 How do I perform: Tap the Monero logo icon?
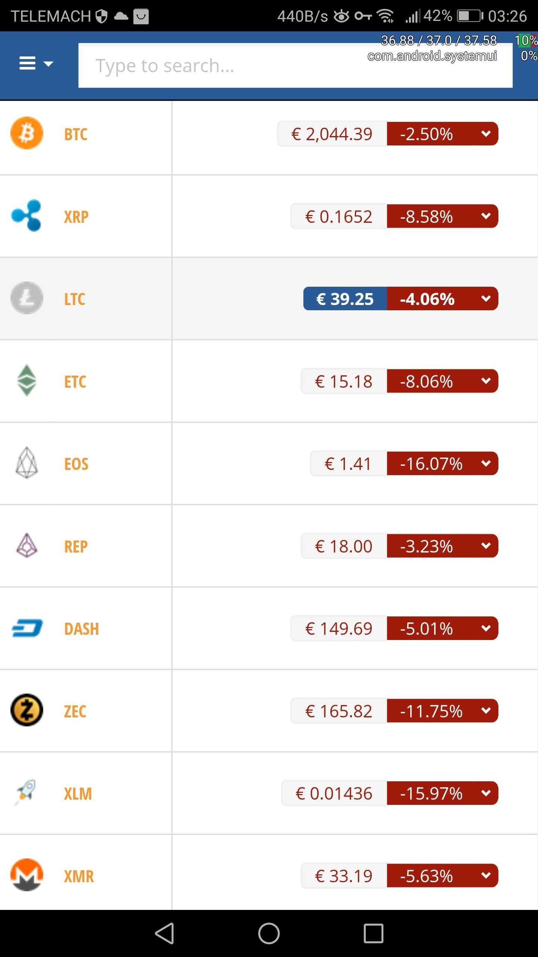[x=27, y=875]
